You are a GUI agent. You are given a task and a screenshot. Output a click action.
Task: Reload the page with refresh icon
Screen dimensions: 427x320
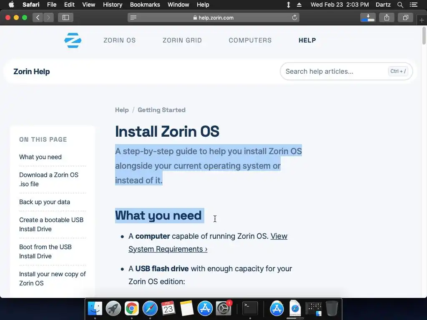click(294, 17)
